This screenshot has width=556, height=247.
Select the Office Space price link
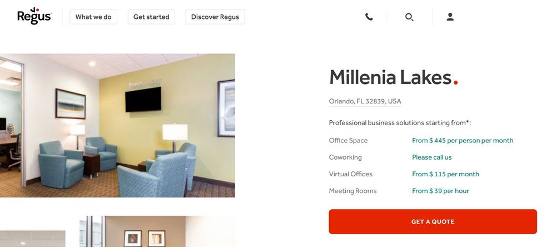463,141
